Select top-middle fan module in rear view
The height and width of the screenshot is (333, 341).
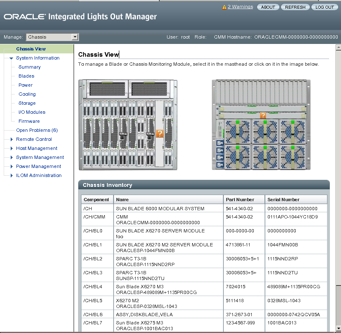click(264, 131)
